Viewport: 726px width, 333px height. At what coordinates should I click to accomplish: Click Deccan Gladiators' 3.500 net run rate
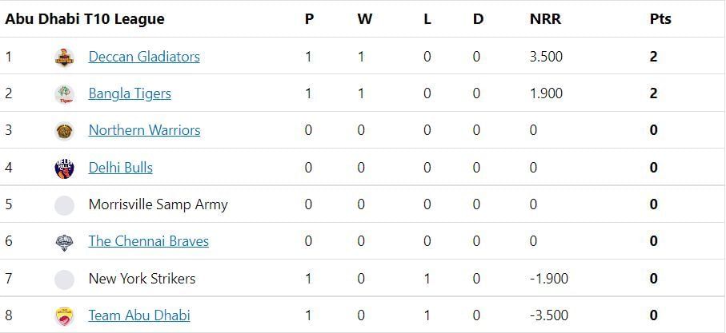click(x=546, y=57)
